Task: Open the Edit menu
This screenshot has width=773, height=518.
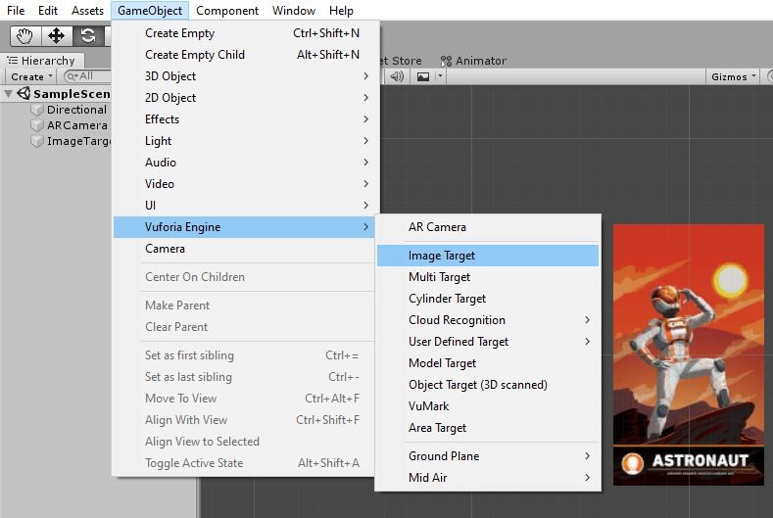Action: tap(48, 11)
